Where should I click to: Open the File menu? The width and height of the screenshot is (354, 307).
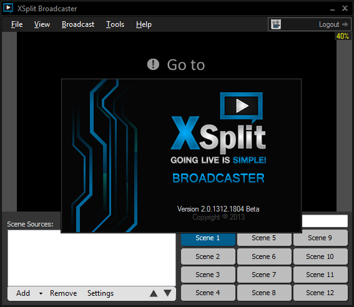(x=17, y=24)
